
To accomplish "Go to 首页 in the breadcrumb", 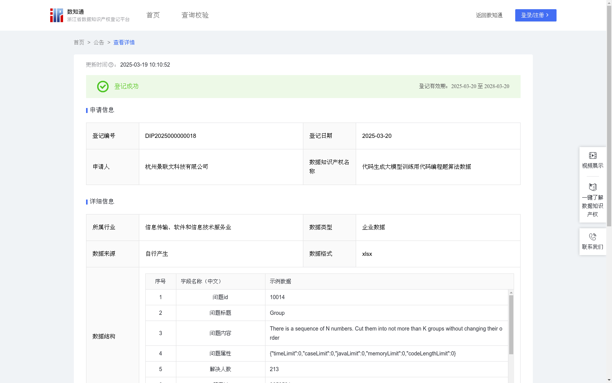I will coord(79,43).
